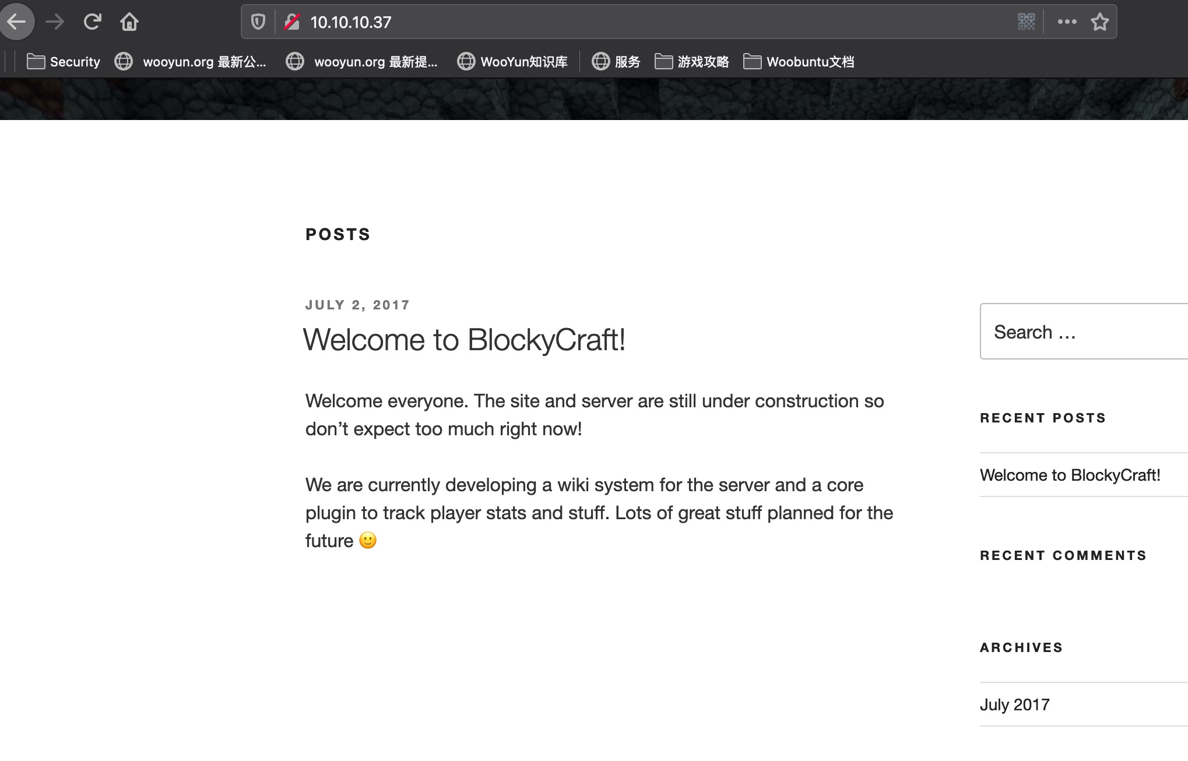
Task: Open the WooYun知识库 bookmark
Action: click(x=512, y=62)
